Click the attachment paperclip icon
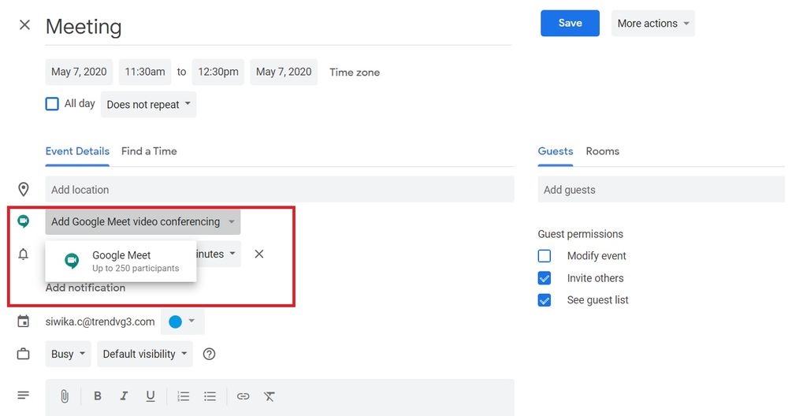The image size is (788, 416). (x=65, y=396)
